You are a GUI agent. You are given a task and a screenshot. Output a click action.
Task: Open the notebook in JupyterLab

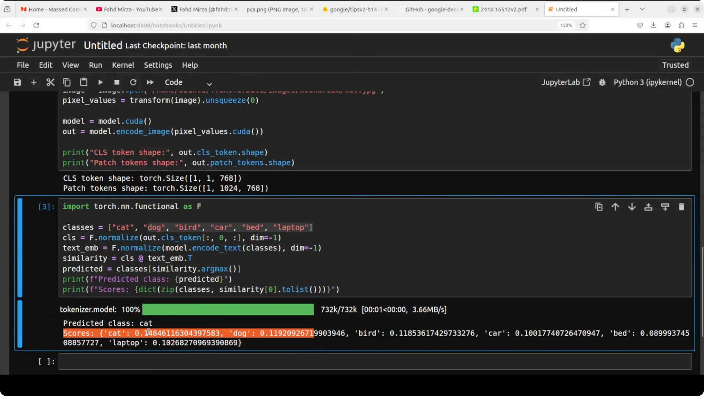[x=566, y=82]
